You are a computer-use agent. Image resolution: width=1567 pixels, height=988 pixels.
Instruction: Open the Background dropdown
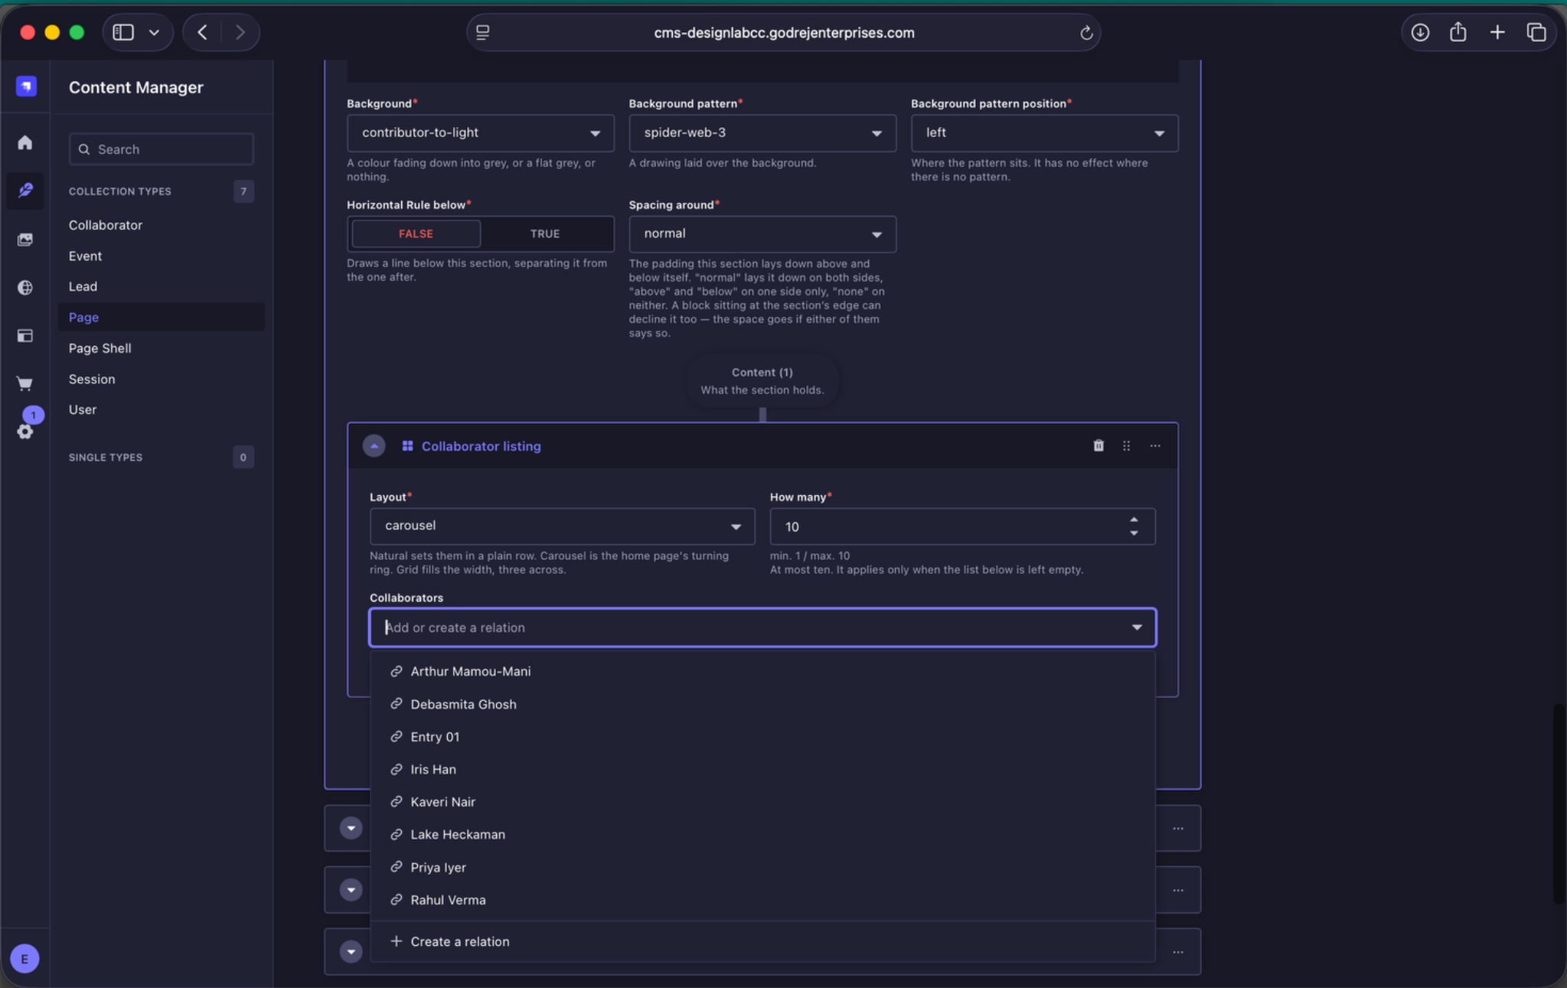480,132
